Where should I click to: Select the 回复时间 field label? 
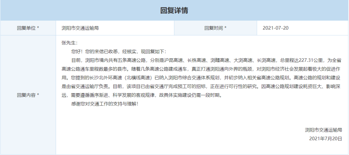(x=215, y=28)
